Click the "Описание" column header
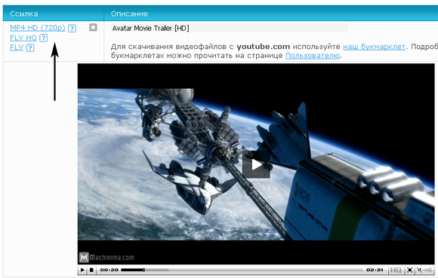The image size is (438, 278). coord(129,14)
